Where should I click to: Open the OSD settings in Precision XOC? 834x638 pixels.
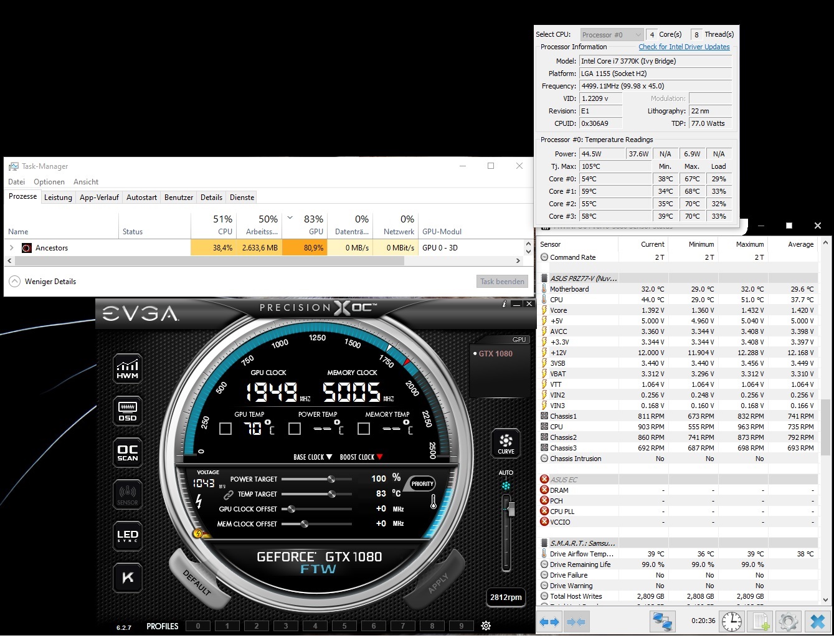point(128,411)
